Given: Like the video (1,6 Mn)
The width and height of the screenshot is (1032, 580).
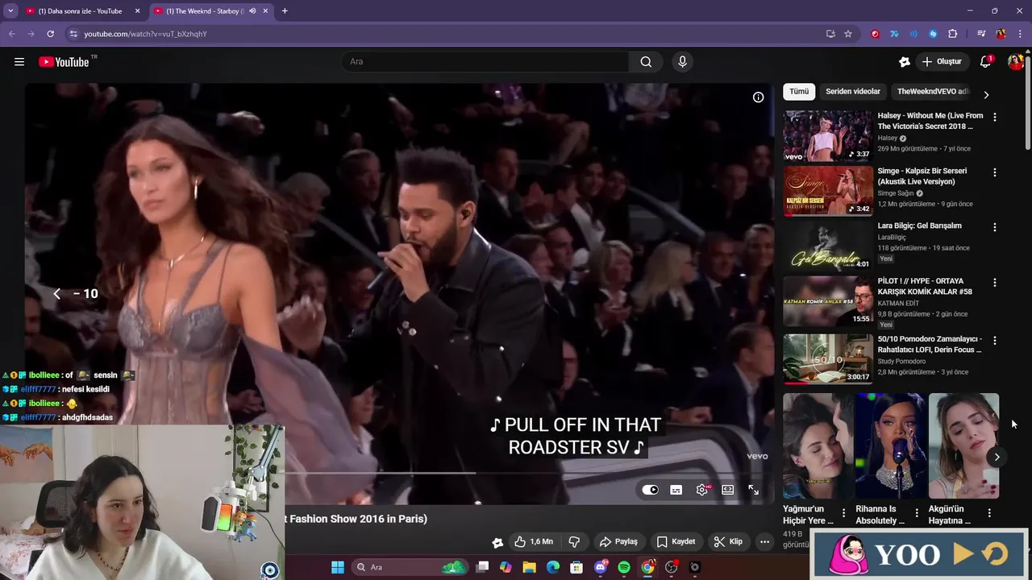Looking at the screenshot, I should (533, 541).
